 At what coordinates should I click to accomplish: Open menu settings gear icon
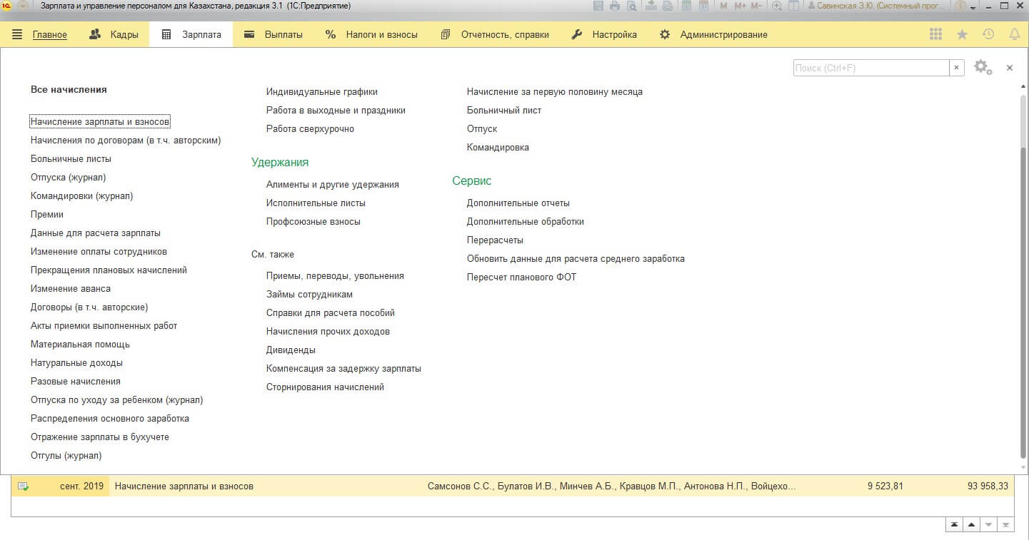point(983,68)
